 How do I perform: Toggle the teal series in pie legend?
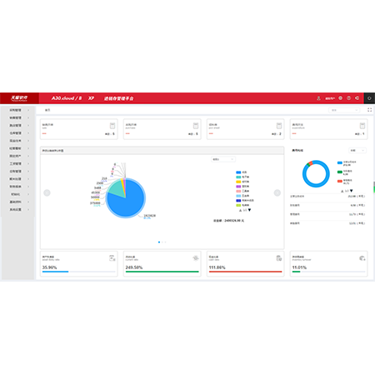pos(242,177)
